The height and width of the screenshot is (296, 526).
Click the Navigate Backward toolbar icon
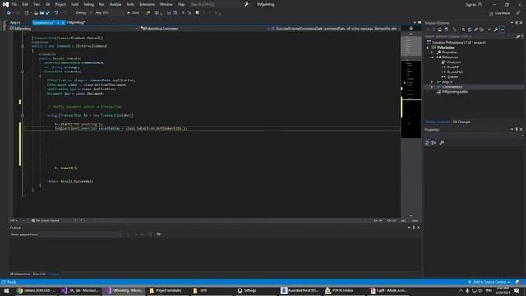8,13
